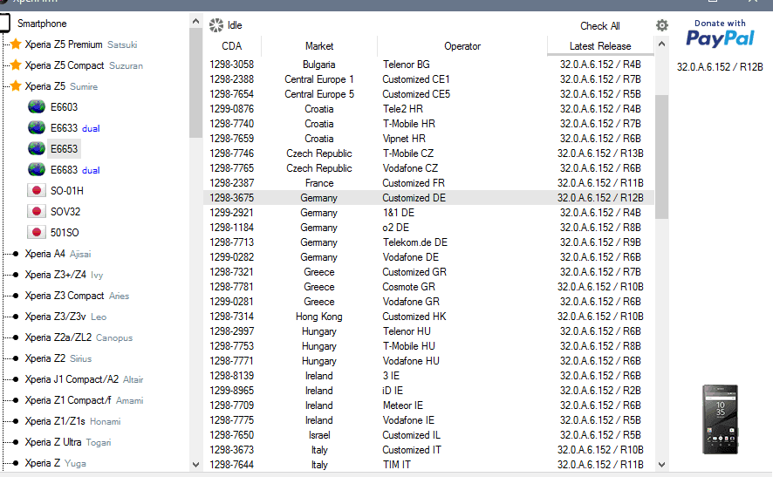Screen dimensions: 773x477
Task: Select the Customized IL Israel row
Action: [x=428, y=435]
